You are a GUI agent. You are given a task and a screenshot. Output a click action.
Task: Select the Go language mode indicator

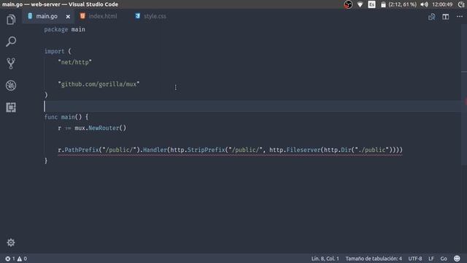point(444,259)
